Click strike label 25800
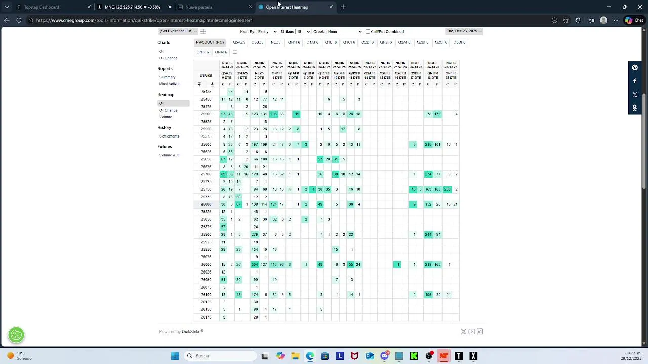 coord(206,204)
